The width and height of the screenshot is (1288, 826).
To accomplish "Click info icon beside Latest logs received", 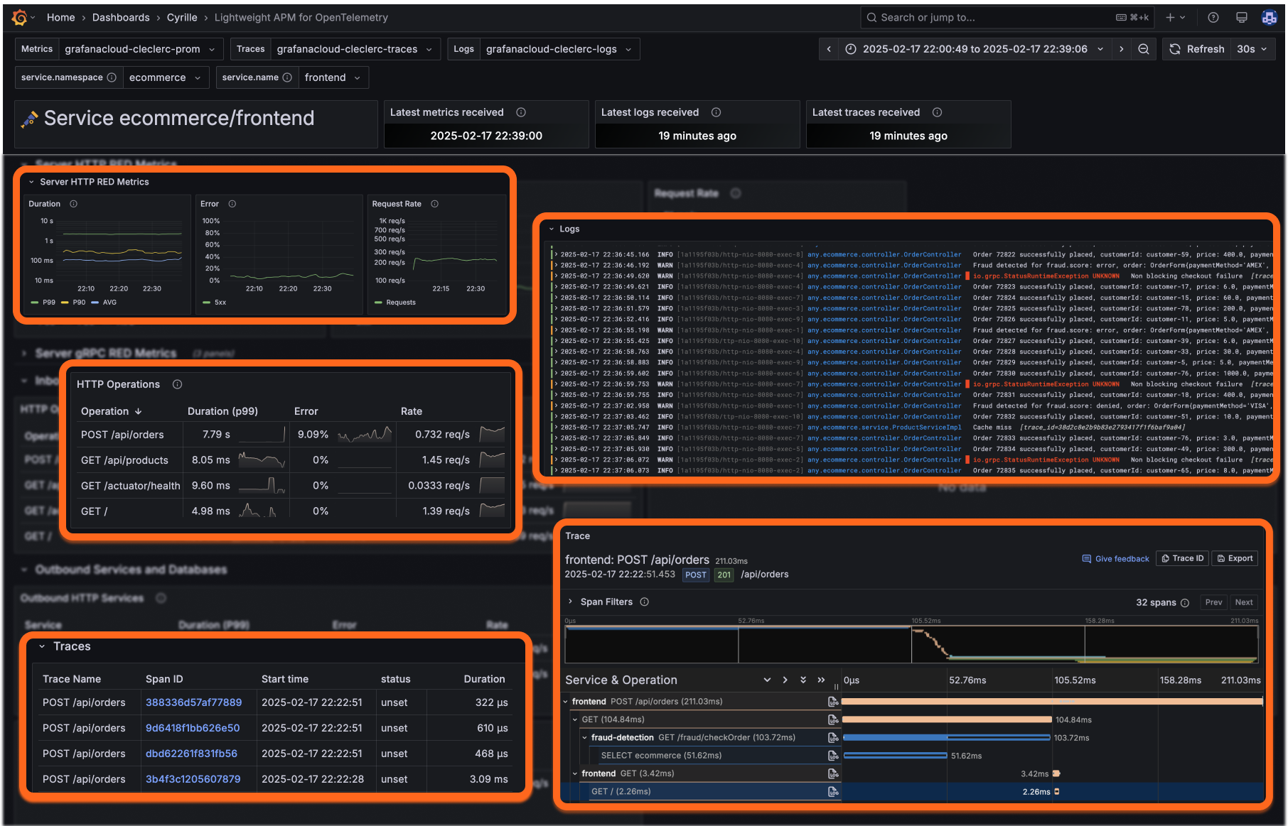I will (x=717, y=112).
